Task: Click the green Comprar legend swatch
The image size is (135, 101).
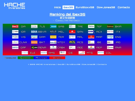Action: 25,58
